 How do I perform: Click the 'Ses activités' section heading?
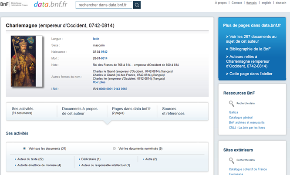tap(17, 133)
